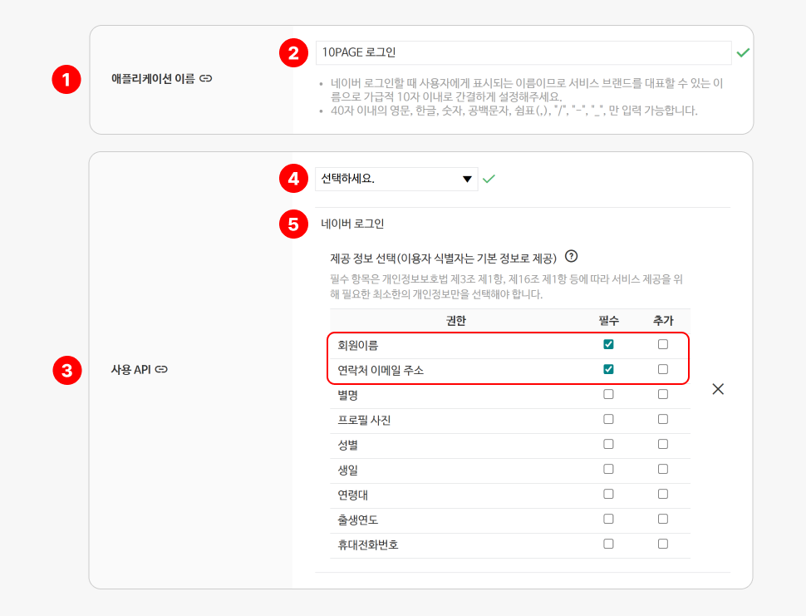This screenshot has height=616, width=806.
Task: Check 추가 checkbox for 프로필 사진
Action: pyautogui.click(x=662, y=420)
